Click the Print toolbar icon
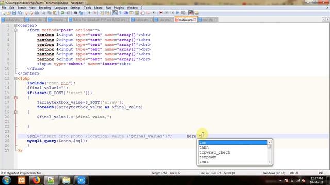The image size is (330, 185). (x=37, y=13)
